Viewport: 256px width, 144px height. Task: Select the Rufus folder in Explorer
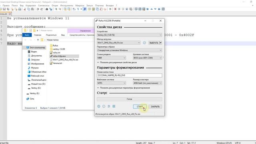[54, 46]
